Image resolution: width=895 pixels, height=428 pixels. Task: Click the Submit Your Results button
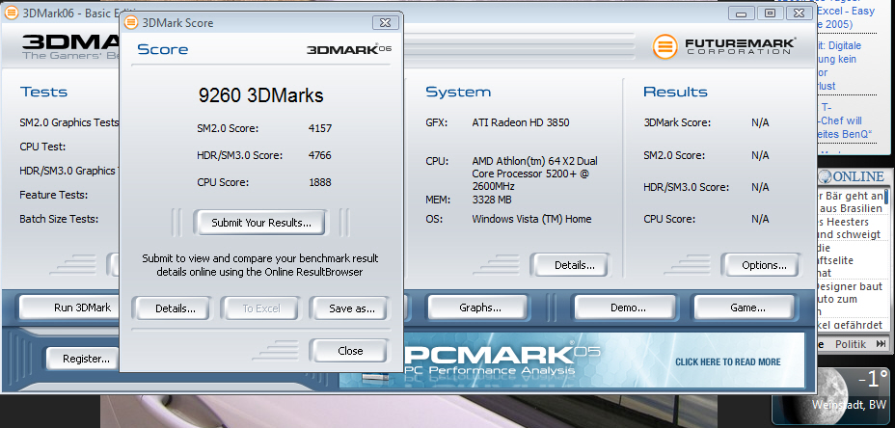click(x=260, y=223)
